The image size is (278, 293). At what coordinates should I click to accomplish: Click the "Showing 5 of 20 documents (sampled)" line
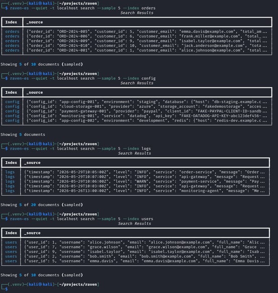pos(42,205)
